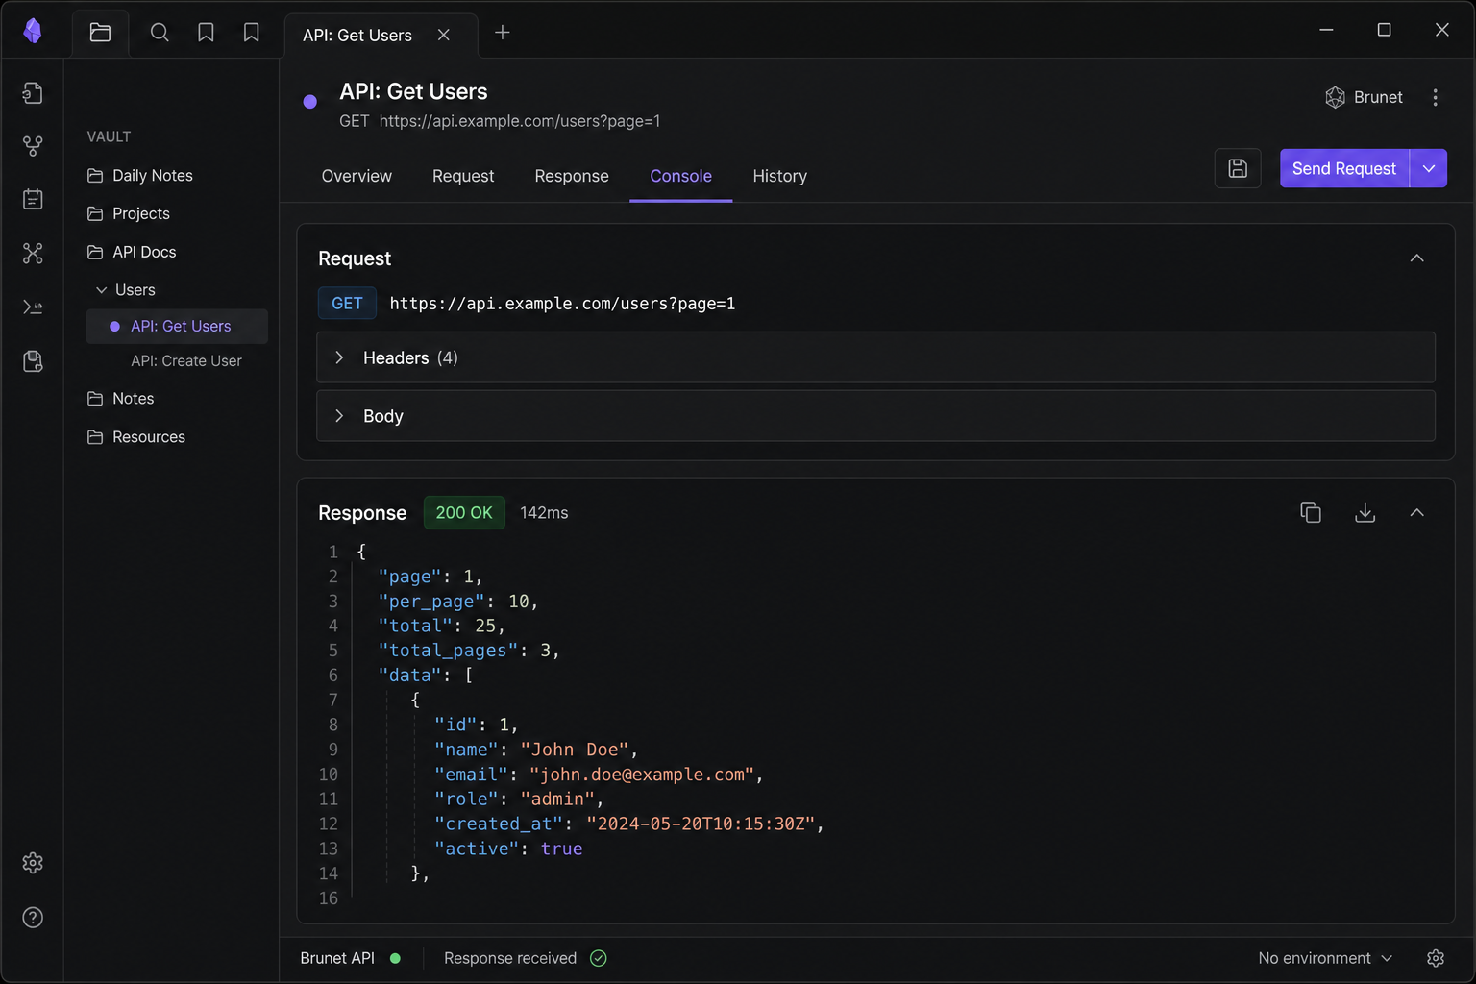
Task: Switch to the Response tab
Action: [572, 176]
